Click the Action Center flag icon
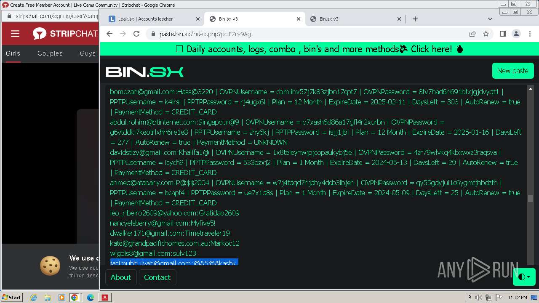Screen dimensions: 539x303 click(x=499, y=297)
